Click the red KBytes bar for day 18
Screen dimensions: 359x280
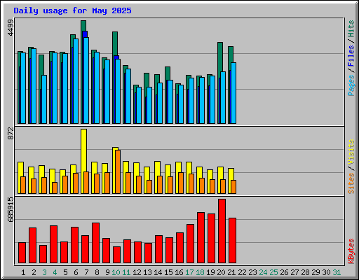tap(201, 238)
